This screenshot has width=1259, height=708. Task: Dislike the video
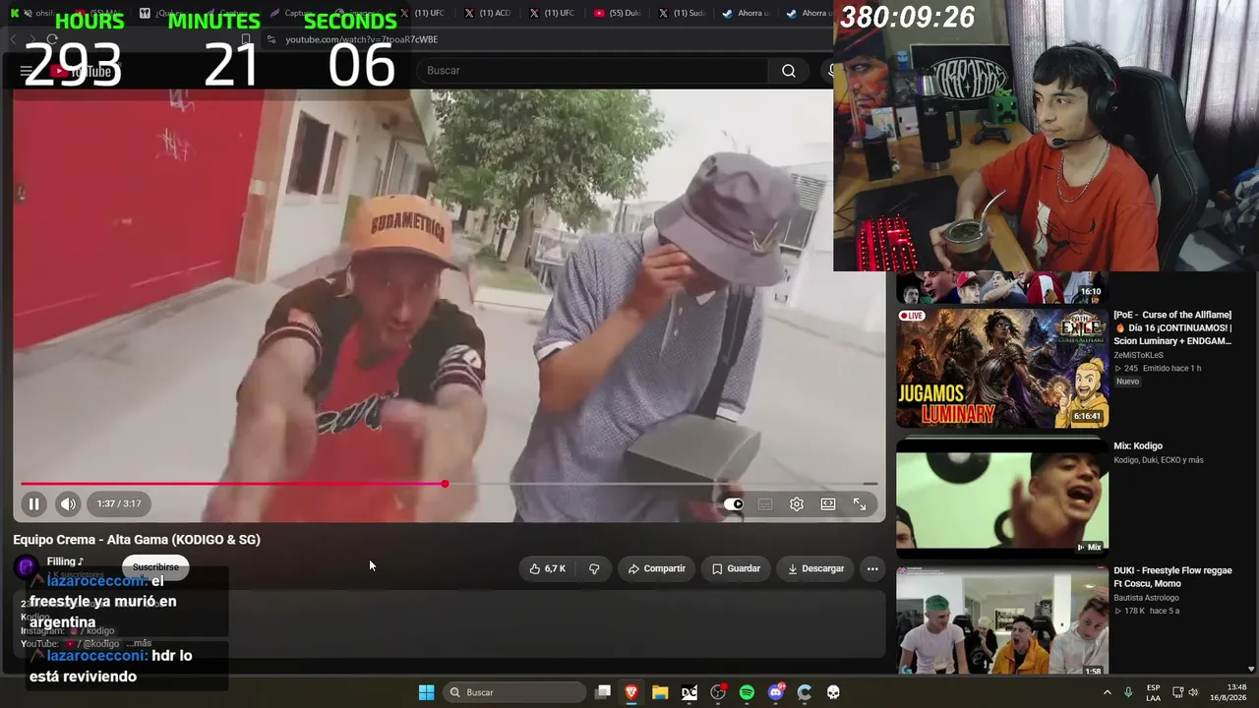(594, 568)
